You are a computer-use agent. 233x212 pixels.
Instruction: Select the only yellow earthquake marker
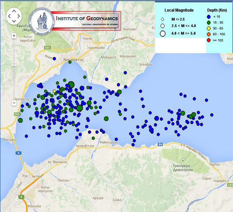(x=54, y=91)
